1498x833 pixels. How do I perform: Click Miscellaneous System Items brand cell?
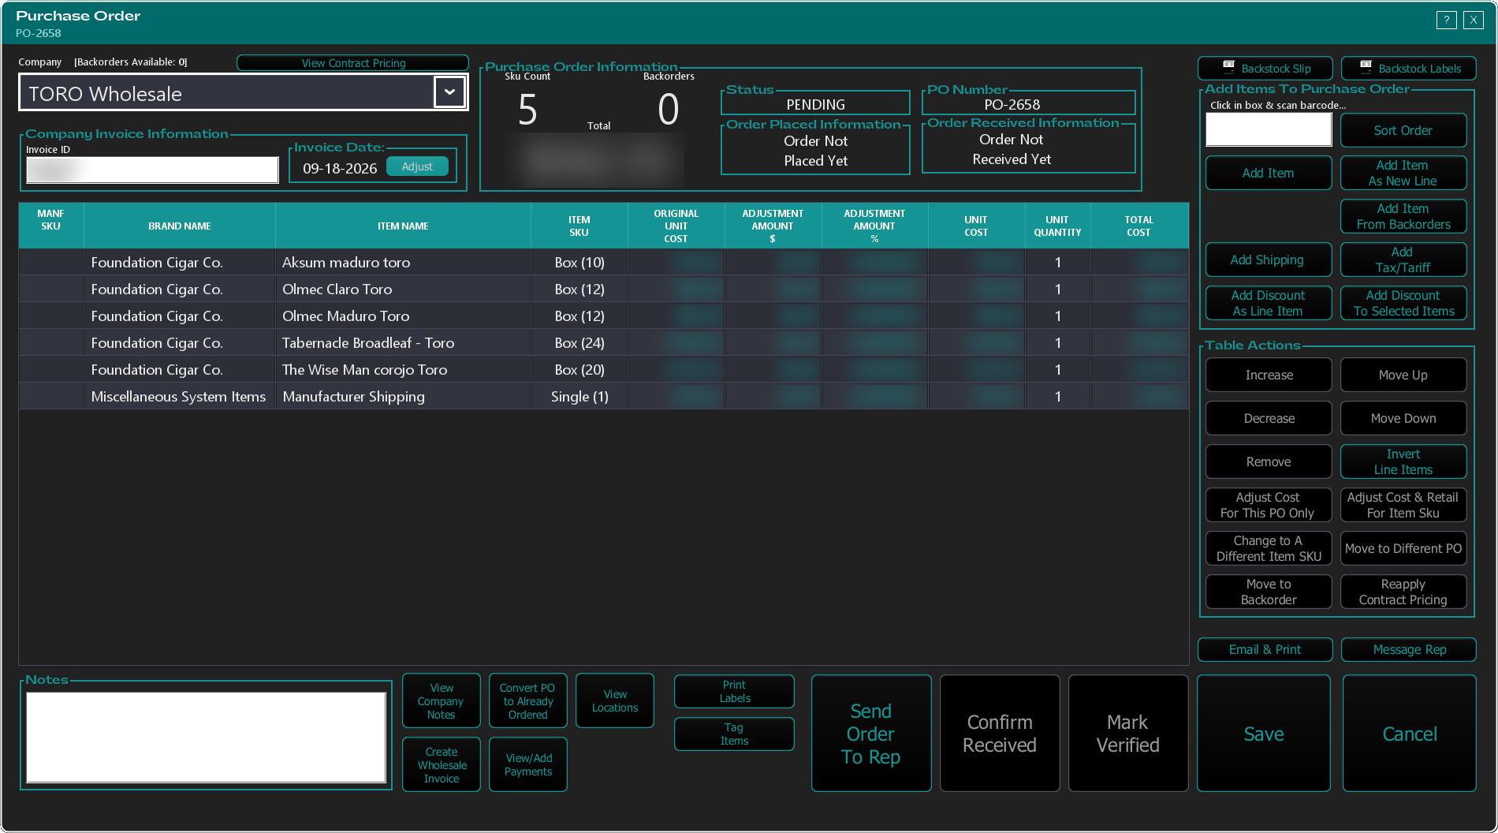178,396
